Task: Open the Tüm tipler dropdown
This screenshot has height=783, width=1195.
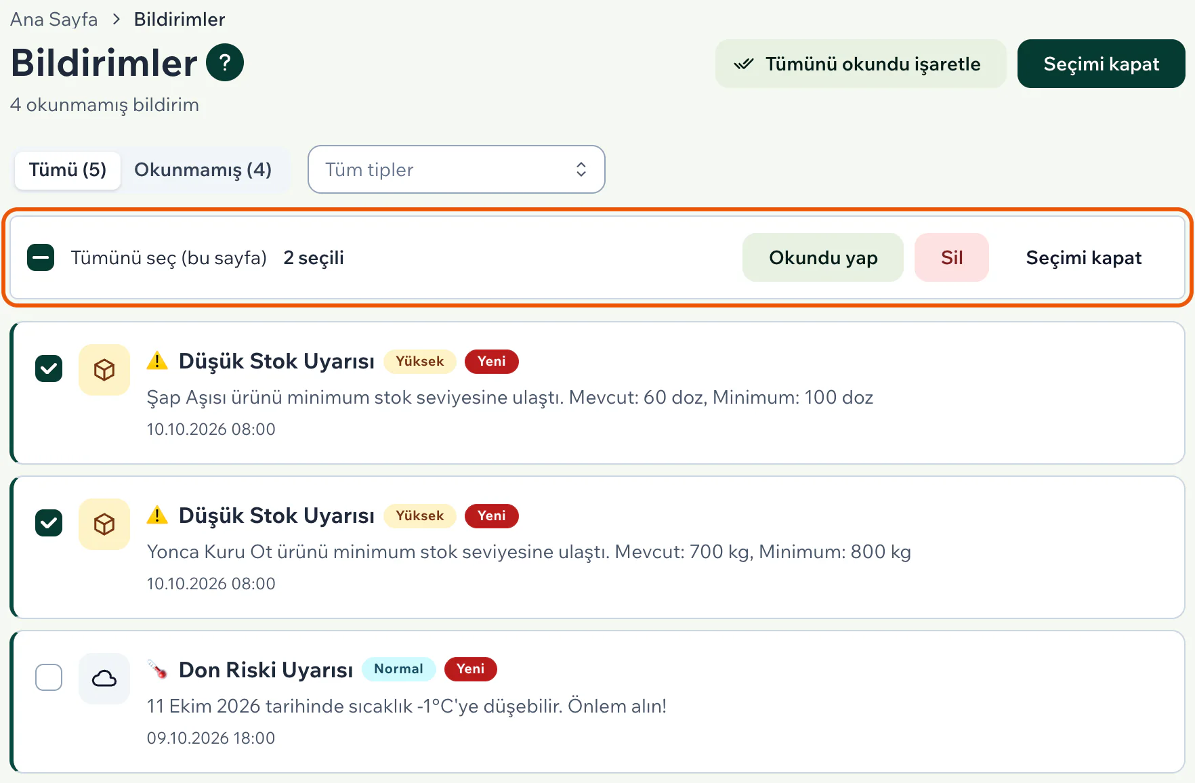Action: (x=457, y=169)
